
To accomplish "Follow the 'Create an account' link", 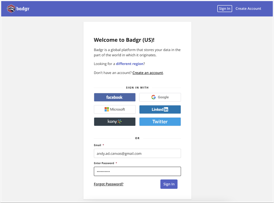I will (x=148, y=73).
